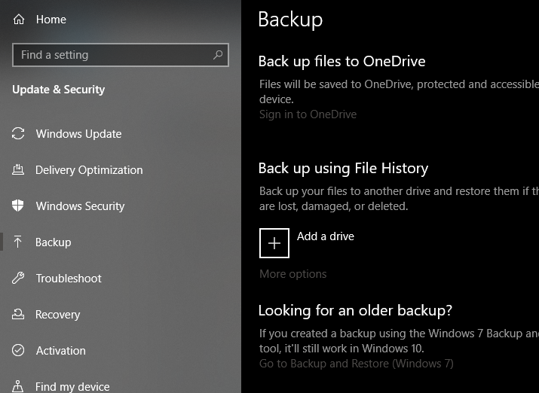
Task: Click the 'are lost, damaged, or deleted.' text
Action: [333, 206]
